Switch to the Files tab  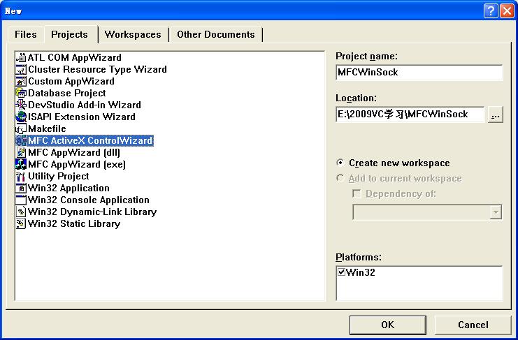point(25,35)
